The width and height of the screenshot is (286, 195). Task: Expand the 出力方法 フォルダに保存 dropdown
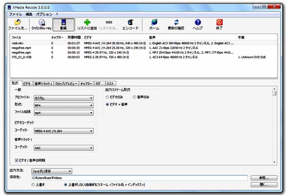click(x=51, y=171)
